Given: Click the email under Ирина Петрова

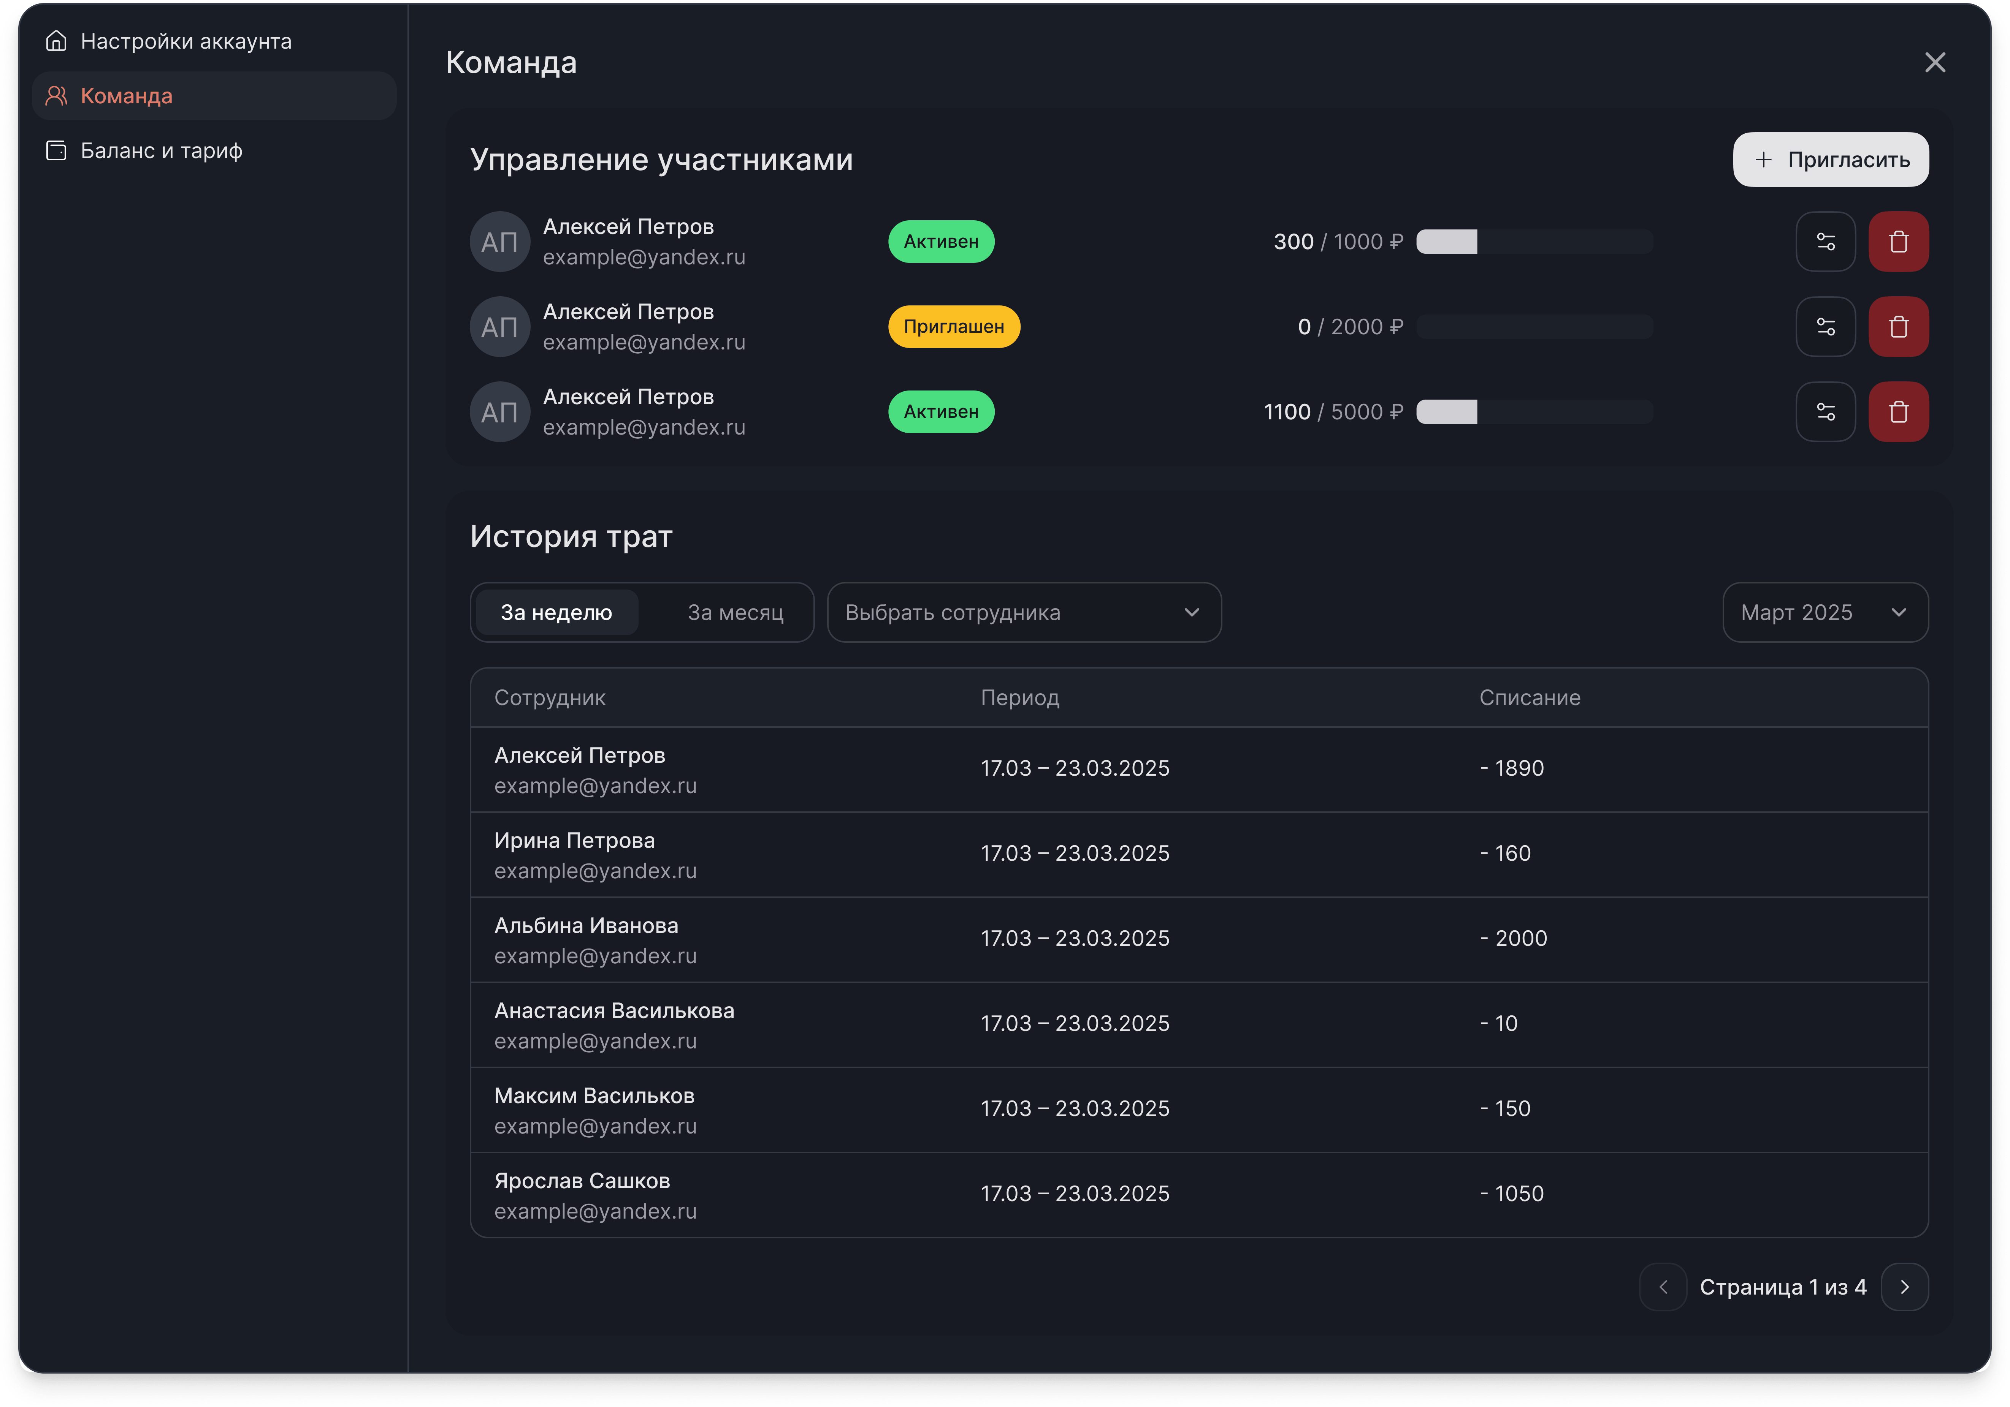Looking at the screenshot, I should pyautogui.click(x=595, y=871).
